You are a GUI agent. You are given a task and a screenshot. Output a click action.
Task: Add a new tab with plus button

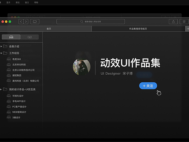188,29
